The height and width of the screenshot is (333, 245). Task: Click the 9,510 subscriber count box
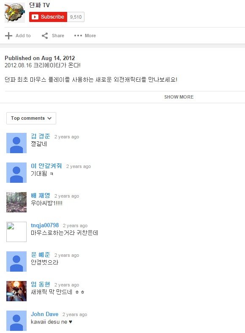pyautogui.click(x=76, y=17)
